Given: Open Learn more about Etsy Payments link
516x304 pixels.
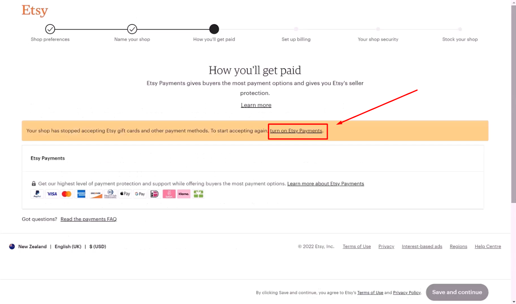Looking at the screenshot, I should pos(326,184).
